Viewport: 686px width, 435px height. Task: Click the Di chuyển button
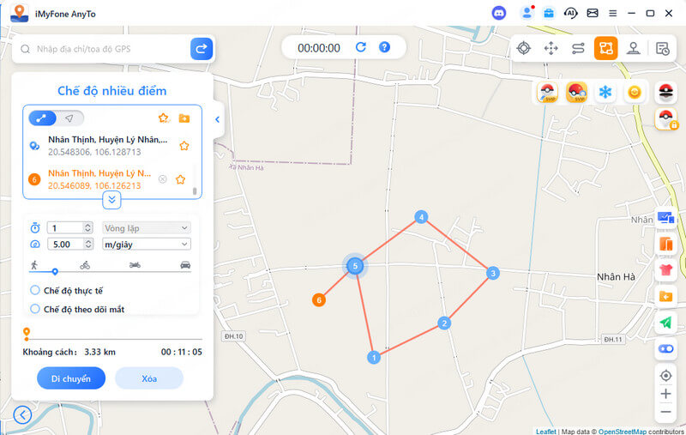click(71, 378)
